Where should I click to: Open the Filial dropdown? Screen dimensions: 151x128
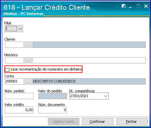pyautogui.click(x=20, y=29)
